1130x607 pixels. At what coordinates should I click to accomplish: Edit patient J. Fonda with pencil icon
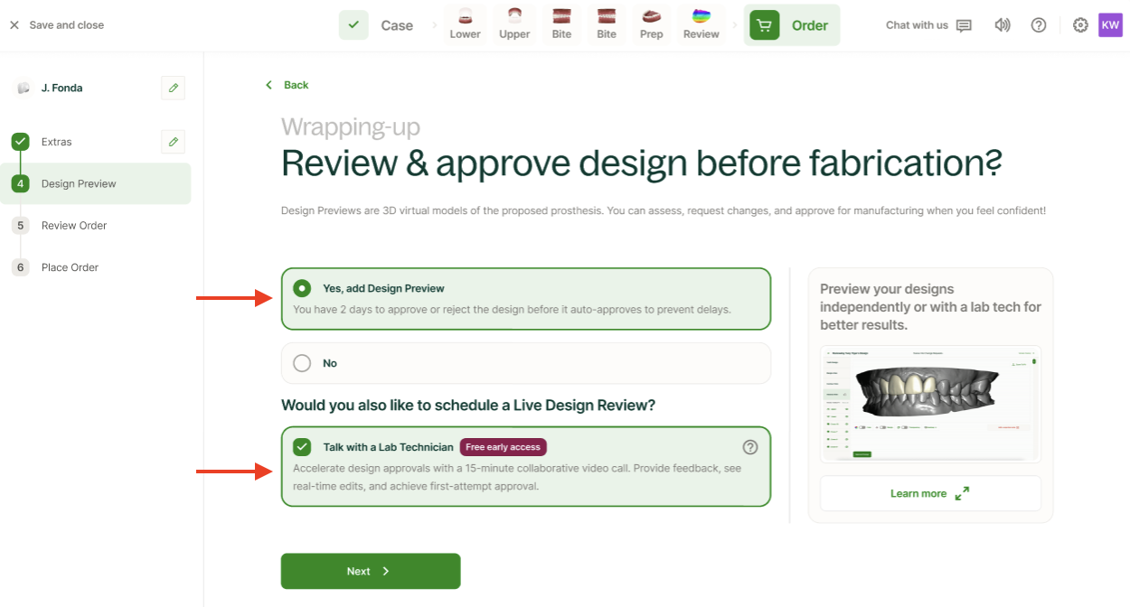pyautogui.click(x=174, y=88)
